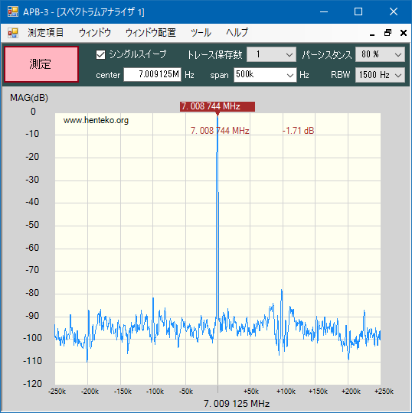The height and width of the screenshot is (413, 412).
Task: Open the 測定項目 menu
Action: (x=46, y=33)
